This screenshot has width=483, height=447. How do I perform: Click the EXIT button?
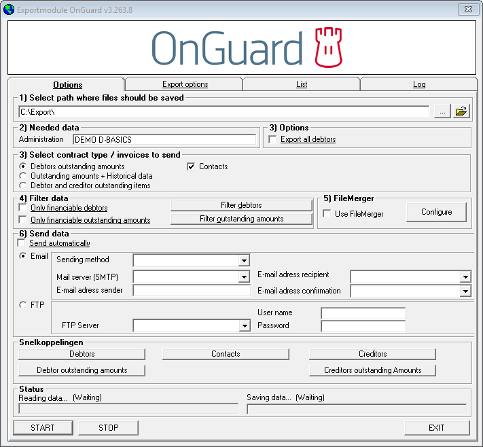coord(437,427)
